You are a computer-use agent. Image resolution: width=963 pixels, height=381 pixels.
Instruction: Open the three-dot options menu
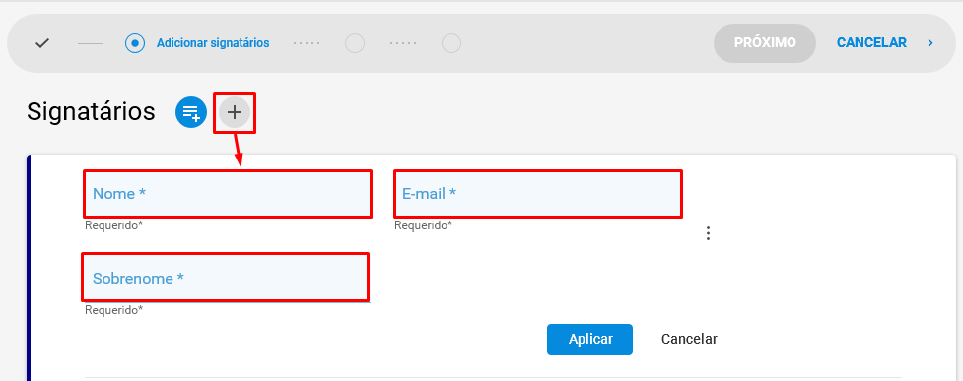click(708, 233)
